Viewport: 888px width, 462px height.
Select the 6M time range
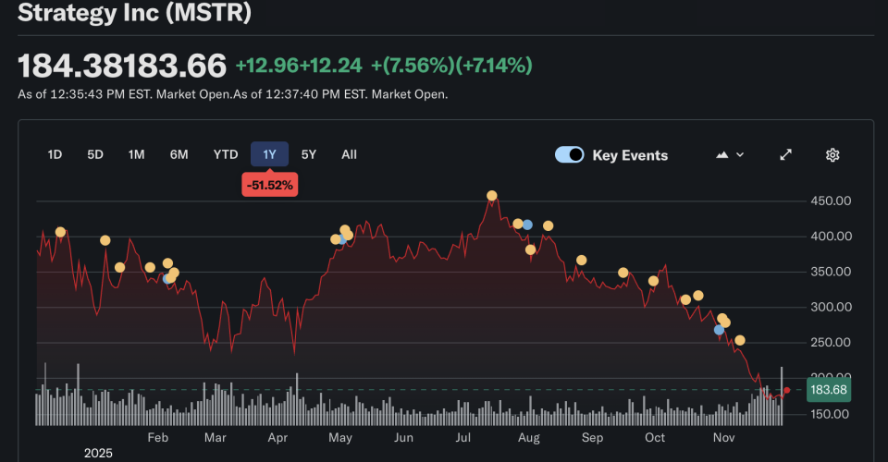point(179,154)
